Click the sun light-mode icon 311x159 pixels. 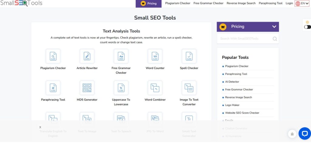click(307, 22)
